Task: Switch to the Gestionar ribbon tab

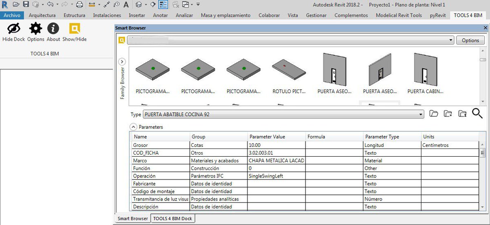Action: (x=316, y=15)
